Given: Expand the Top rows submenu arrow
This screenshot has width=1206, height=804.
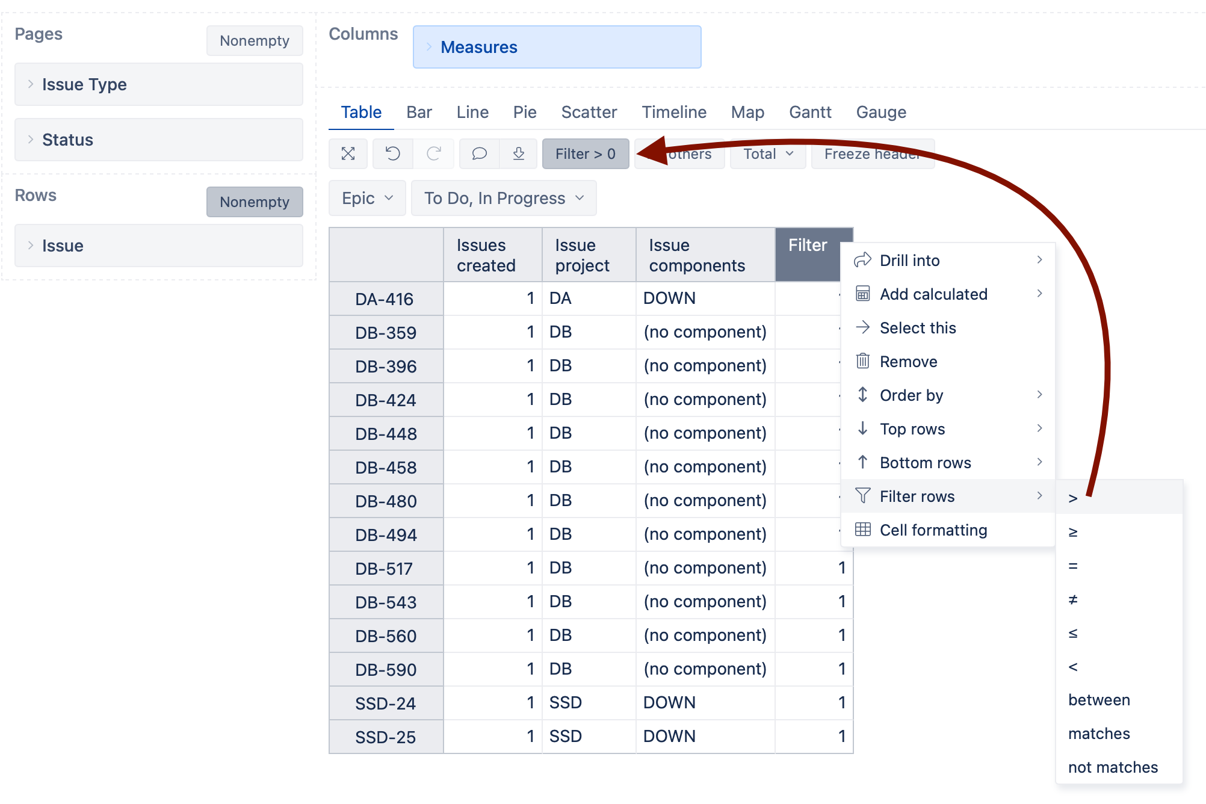Looking at the screenshot, I should point(1039,428).
